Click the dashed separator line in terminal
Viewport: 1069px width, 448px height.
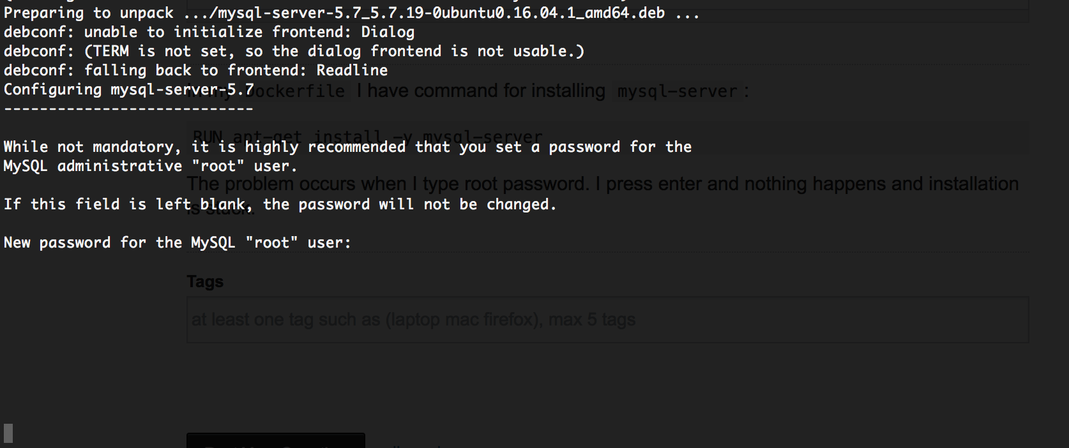click(129, 108)
